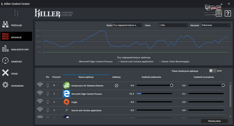Image resolution: width=234 pixels, height=126 pixels.
Task: Click the WiFi icon in Microsoft Edge row
Action: click(x=40, y=93)
